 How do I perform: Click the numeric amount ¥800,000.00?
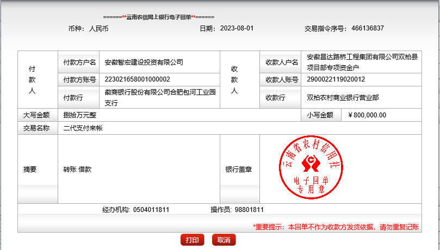tap(367, 115)
